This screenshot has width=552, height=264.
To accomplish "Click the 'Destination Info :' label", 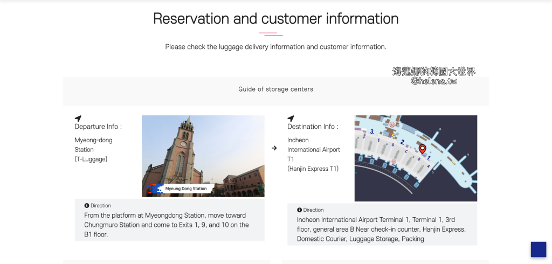I will [x=313, y=127].
